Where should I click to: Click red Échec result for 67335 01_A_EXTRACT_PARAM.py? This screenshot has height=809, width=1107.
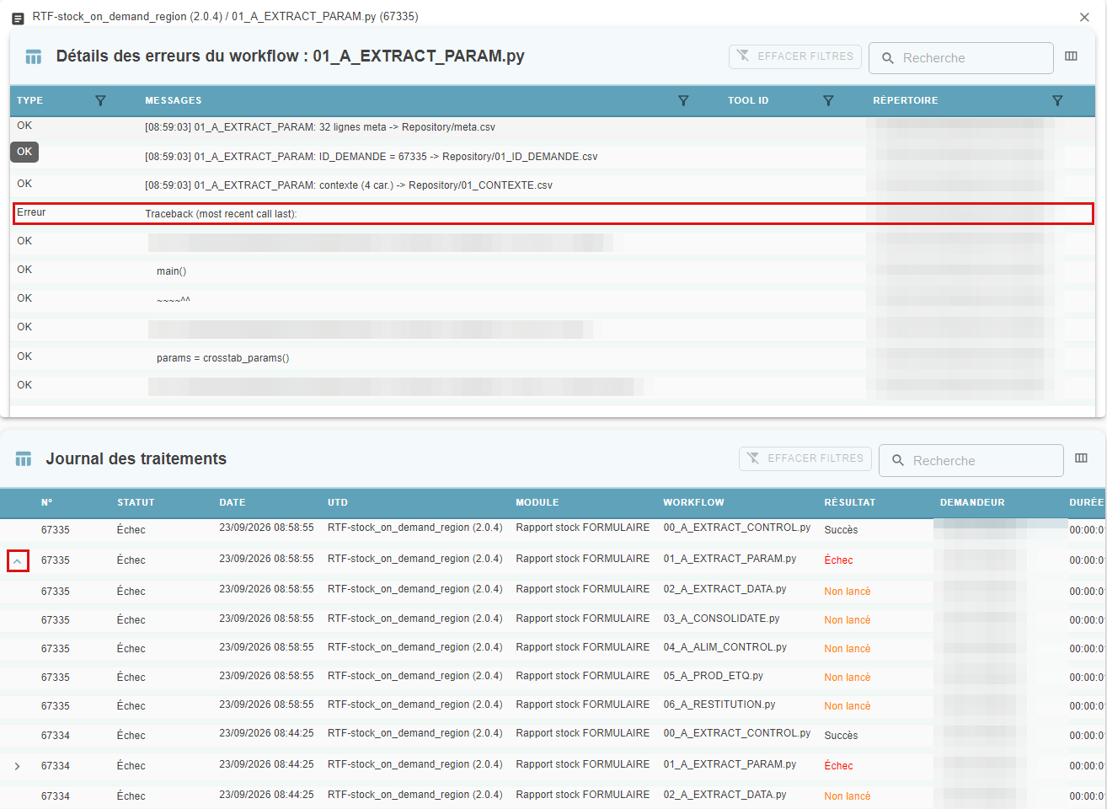click(x=838, y=560)
